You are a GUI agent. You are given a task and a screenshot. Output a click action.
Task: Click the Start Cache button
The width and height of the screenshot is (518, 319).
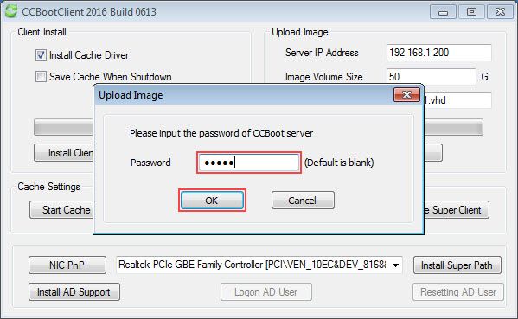point(61,210)
